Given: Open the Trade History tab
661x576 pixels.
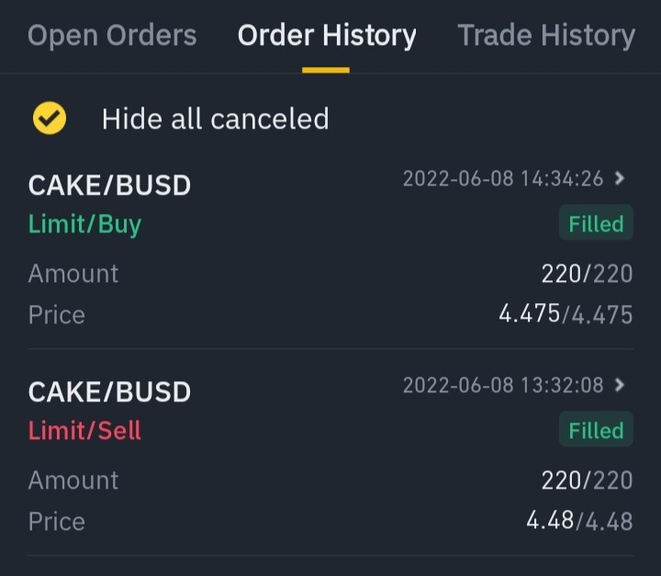Looking at the screenshot, I should click(x=546, y=36).
